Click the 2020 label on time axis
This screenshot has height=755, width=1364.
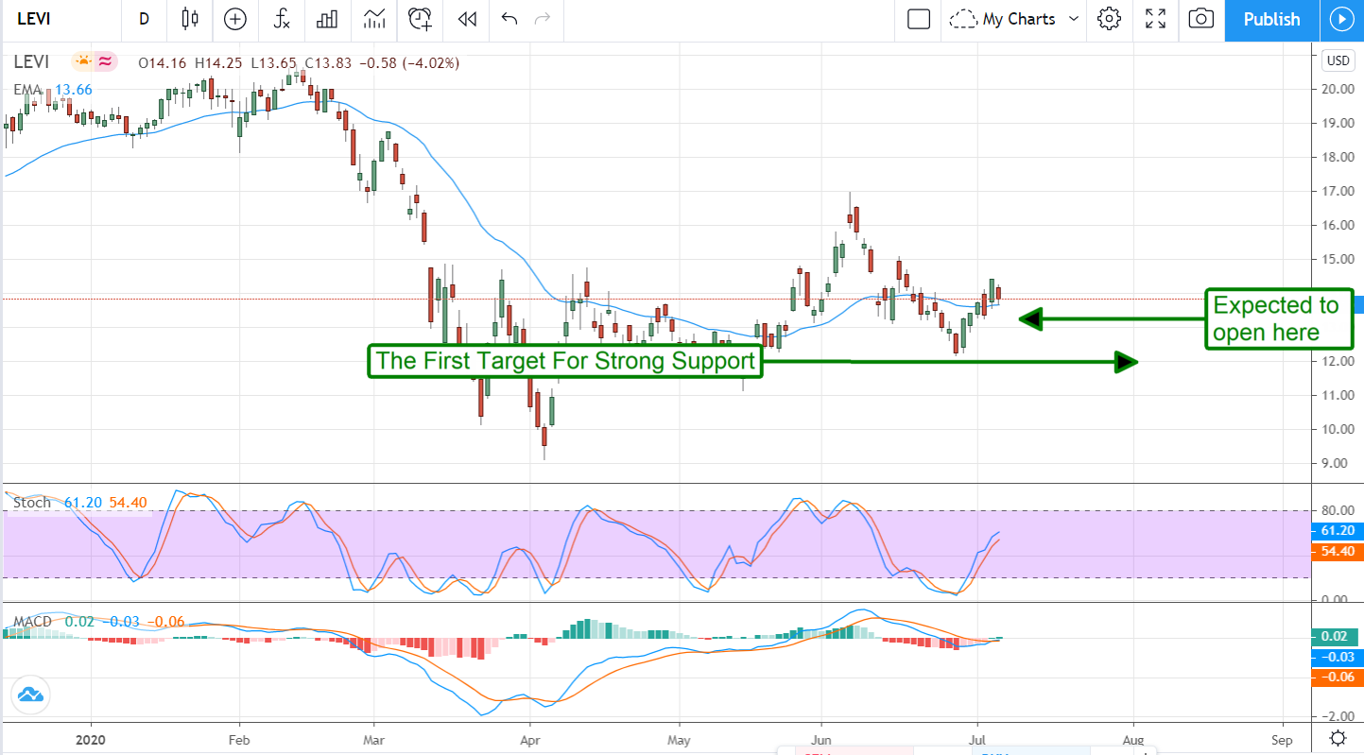(92, 738)
